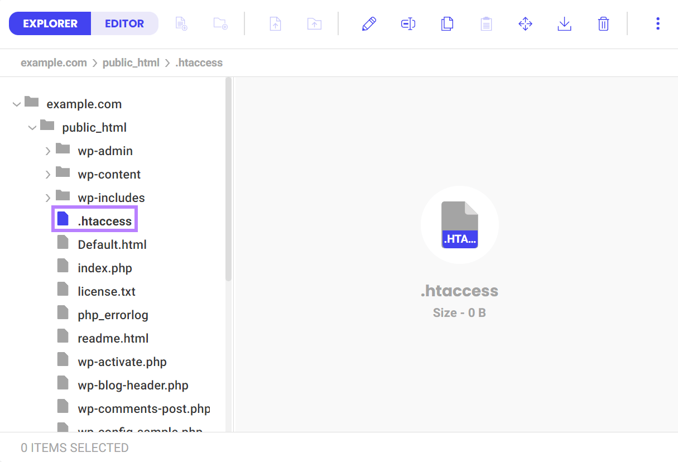The image size is (678, 462).
Task: Switch to the Explorer tab
Action: point(50,23)
